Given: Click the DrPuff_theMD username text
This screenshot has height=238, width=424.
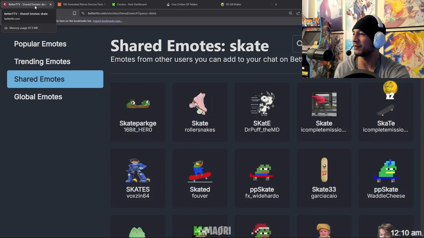Looking at the screenshot, I should [262, 130].
